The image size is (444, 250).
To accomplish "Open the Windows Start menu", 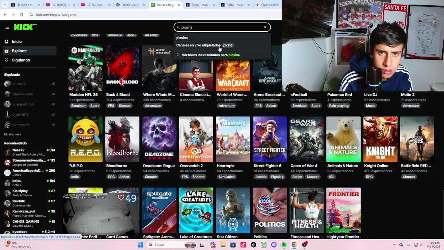I will 140,245.
